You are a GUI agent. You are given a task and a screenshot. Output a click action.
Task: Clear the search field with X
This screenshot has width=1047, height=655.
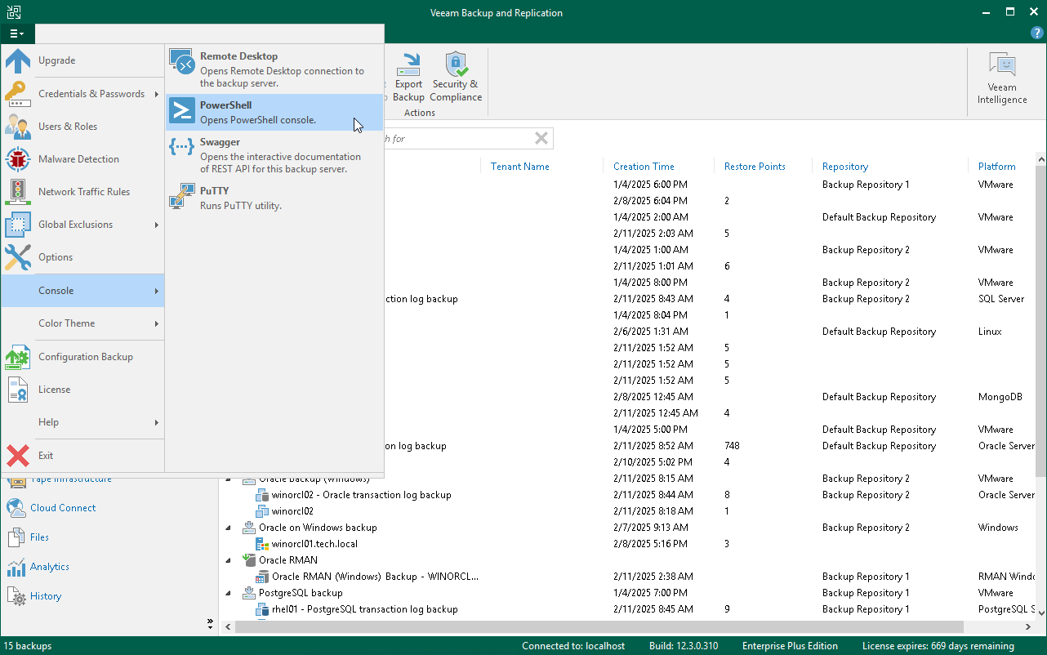[541, 139]
